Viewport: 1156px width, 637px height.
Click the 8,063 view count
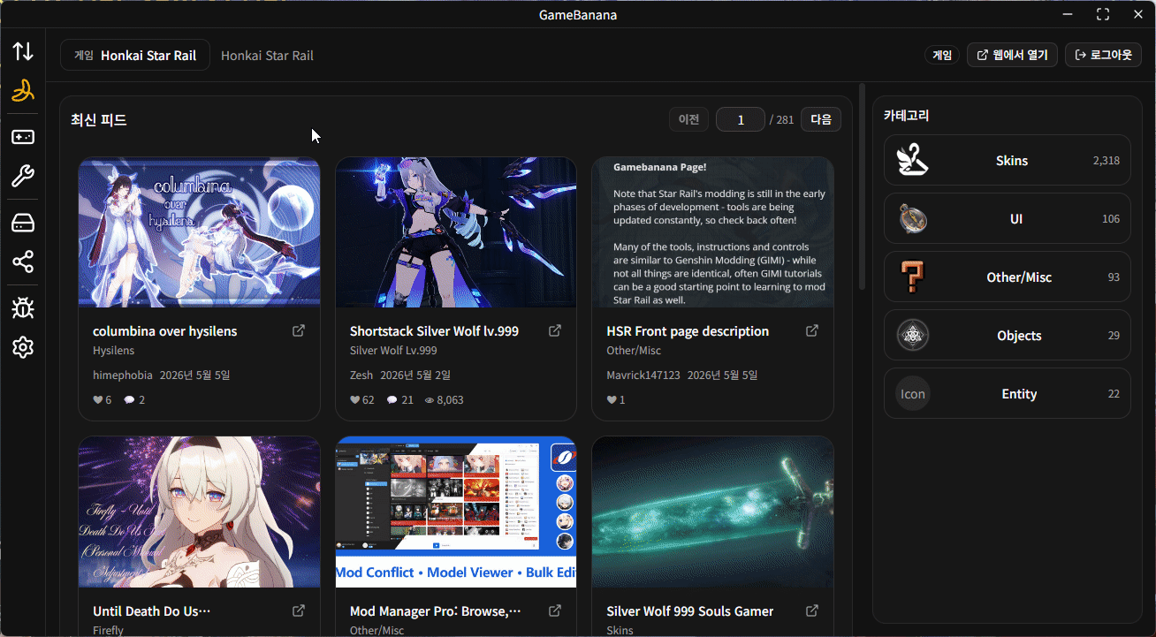[x=450, y=400]
